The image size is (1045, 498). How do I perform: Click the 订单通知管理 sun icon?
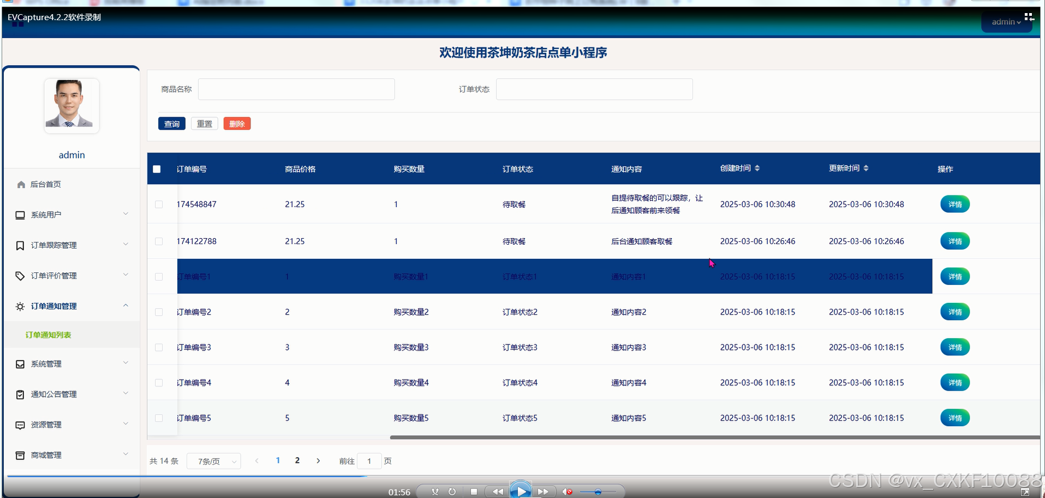point(20,307)
